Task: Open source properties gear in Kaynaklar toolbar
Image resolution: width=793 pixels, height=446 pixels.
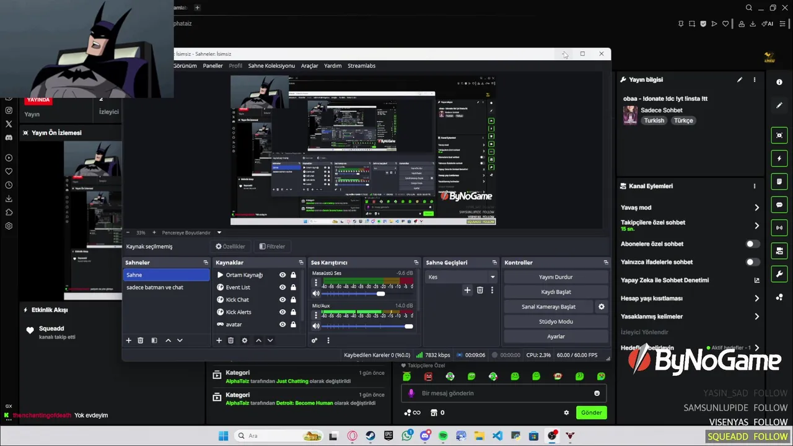Action: tap(245, 340)
